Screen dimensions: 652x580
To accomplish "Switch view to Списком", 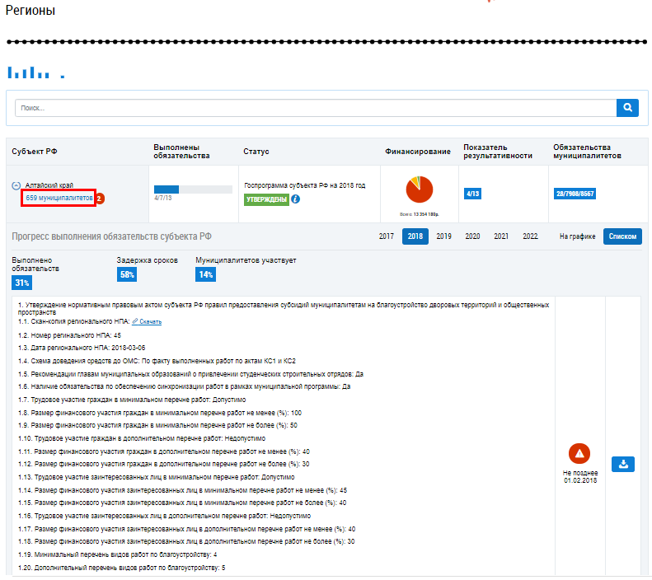I will click(x=622, y=236).
